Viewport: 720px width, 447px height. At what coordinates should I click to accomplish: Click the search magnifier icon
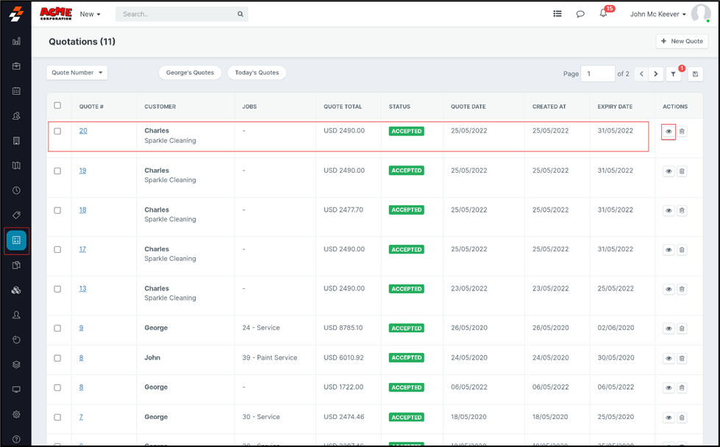(x=240, y=14)
